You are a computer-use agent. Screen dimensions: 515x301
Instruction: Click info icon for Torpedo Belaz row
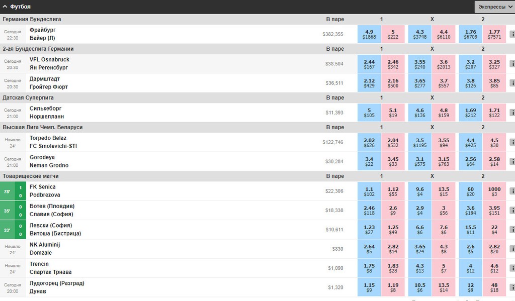click(512, 142)
